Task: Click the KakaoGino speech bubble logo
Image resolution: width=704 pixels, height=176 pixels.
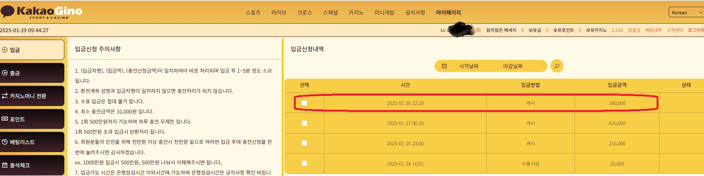Action: click(x=41, y=12)
